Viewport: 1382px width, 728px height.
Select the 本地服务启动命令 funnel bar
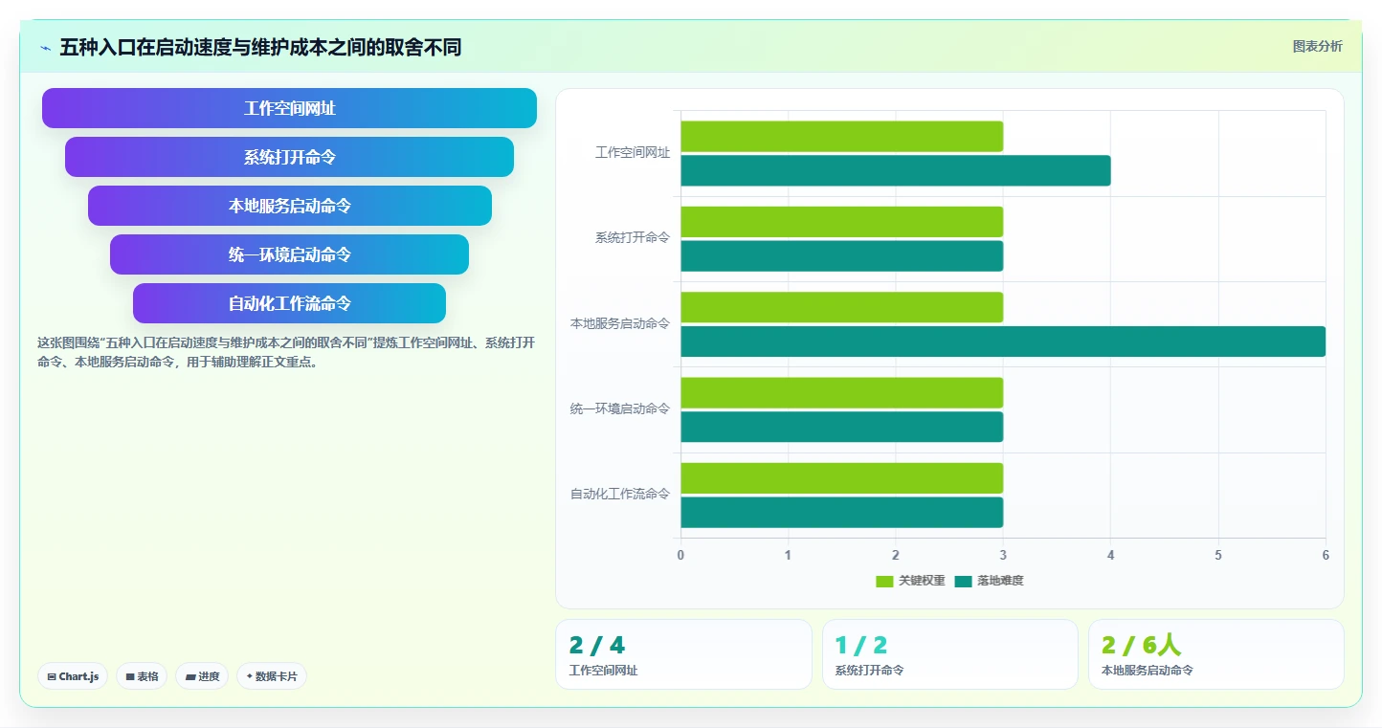pyautogui.click(x=289, y=206)
